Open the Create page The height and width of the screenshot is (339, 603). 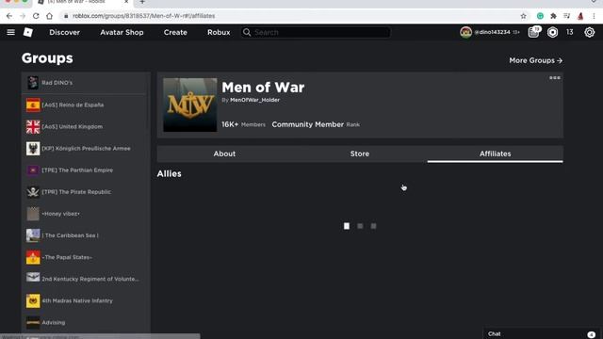(x=175, y=32)
